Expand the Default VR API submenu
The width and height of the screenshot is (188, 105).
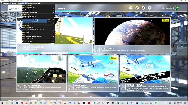(x=38, y=42)
